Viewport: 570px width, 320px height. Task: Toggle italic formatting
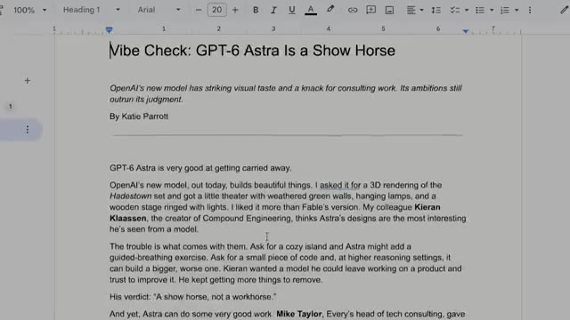(x=273, y=10)
